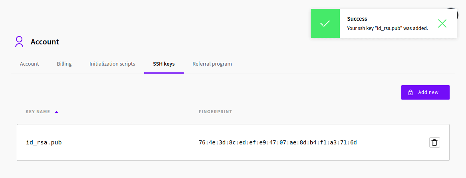
Task: Click the lock icon on Add new
Action: 410,92
